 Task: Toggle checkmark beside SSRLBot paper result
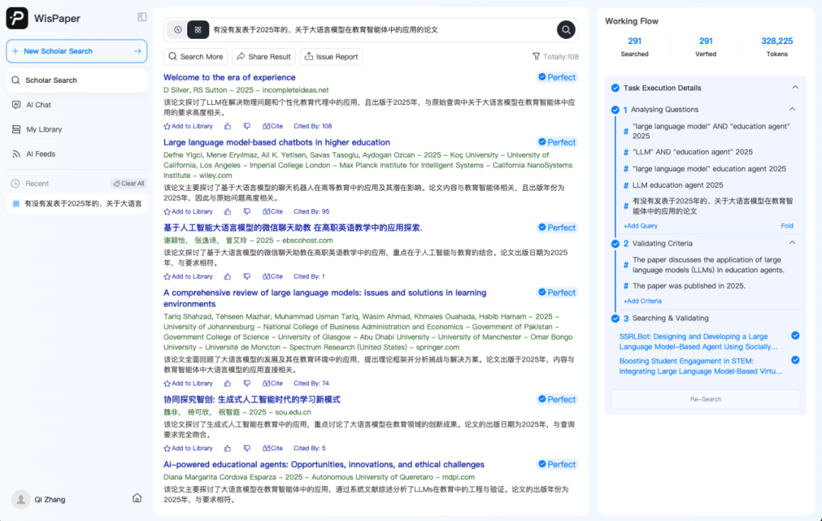coord(795,335)
